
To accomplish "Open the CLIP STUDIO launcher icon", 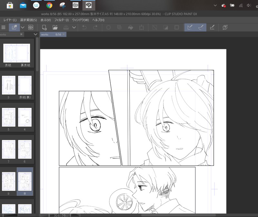I will (x=31, y=27).
